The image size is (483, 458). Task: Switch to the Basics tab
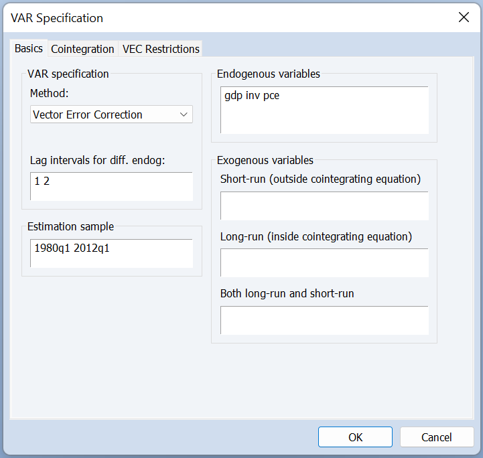click(x=29, y=48)
